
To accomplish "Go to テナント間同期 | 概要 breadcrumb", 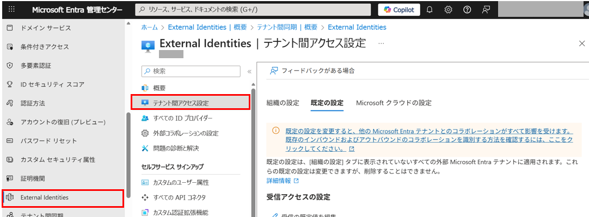I will pyautogui.click(x=287, y=27).
